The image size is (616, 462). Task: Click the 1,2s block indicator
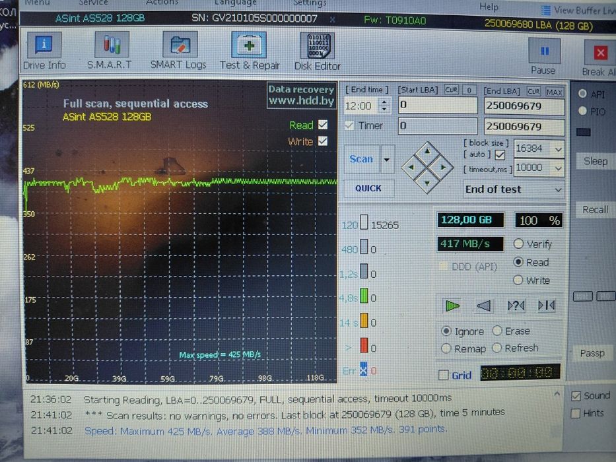coord(364,271)
